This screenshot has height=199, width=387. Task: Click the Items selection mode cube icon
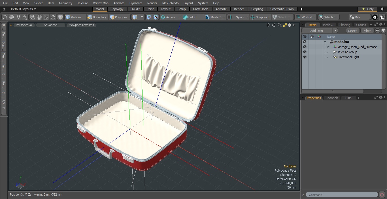(x=135, y=17)
